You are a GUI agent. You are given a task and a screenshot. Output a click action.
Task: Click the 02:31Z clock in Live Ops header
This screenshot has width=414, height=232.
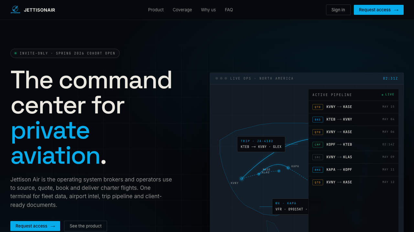(390, 79)
